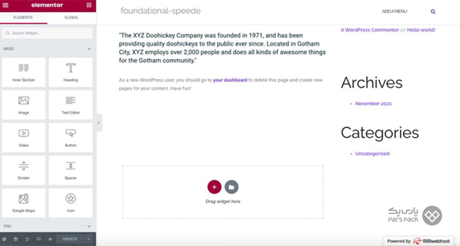Open the widgets grid icon

[x=89, y=5]
